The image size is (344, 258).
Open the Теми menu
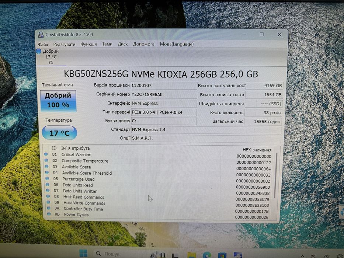(107, 44)
